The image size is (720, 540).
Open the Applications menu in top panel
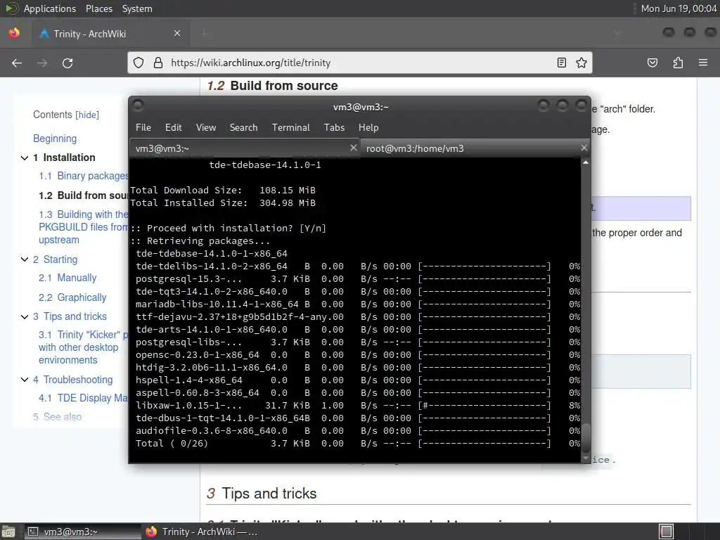point(50,8)
